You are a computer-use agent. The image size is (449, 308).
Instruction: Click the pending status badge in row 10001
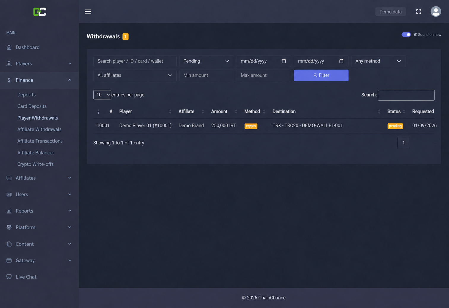coord(395,126)
